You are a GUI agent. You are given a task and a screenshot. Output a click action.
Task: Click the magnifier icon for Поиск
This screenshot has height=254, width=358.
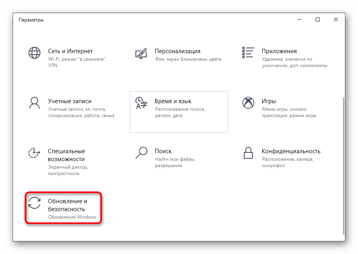click(x=141, y=153)
